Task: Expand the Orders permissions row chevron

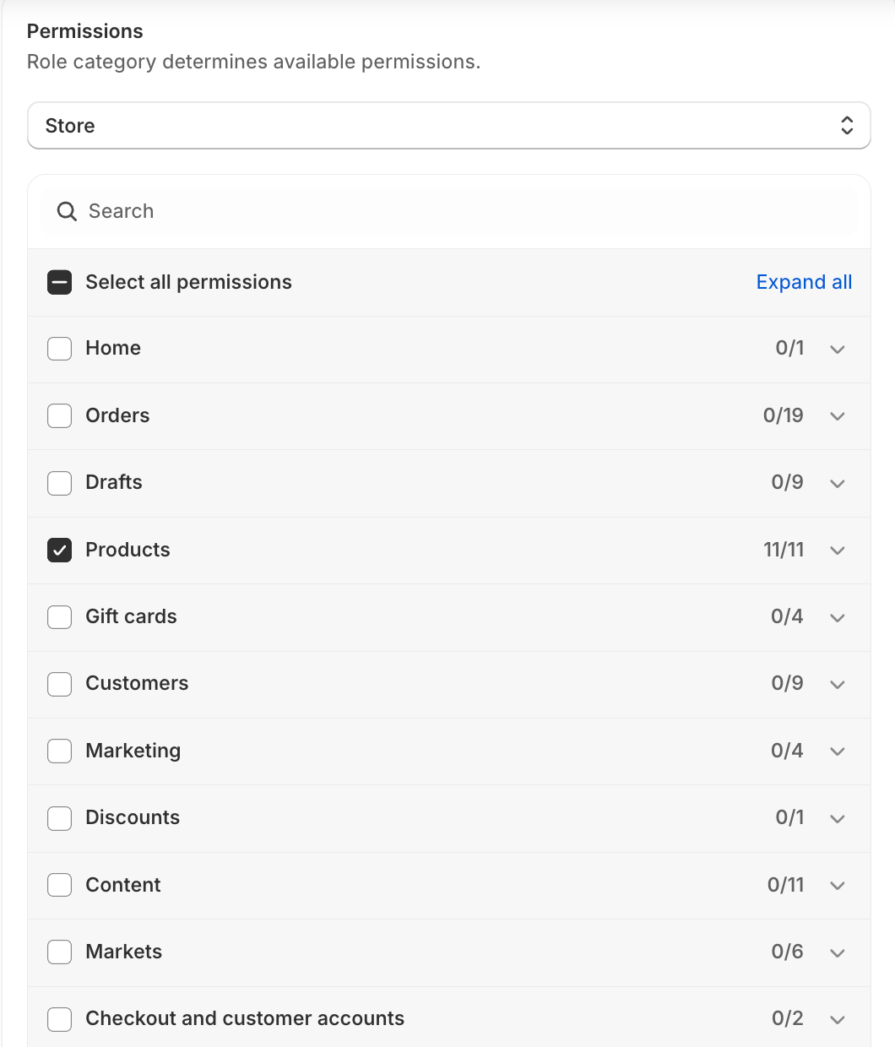Action: [x=838, y=415]
